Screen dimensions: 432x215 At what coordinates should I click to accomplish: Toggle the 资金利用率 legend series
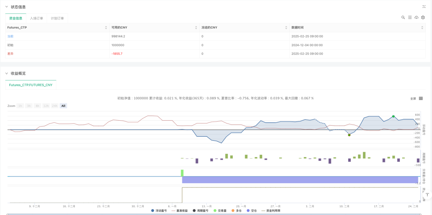pos(271,211)
